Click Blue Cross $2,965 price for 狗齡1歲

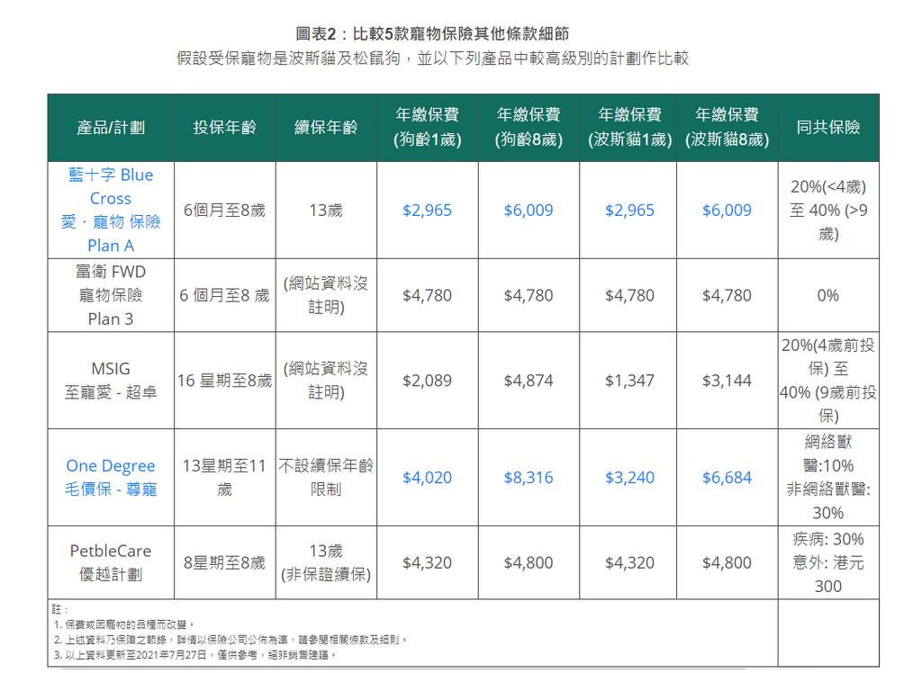[427, 211]
